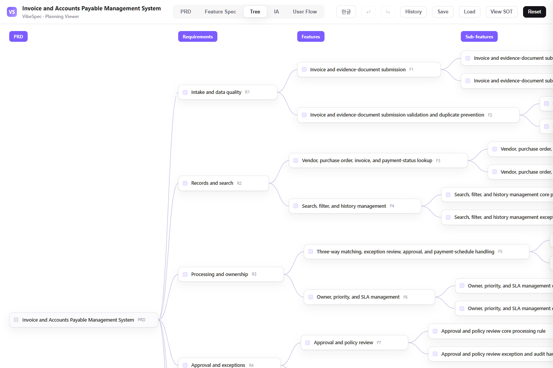Click the View SOT button
This screenshot has width=553, height=368.
(502, 12)
